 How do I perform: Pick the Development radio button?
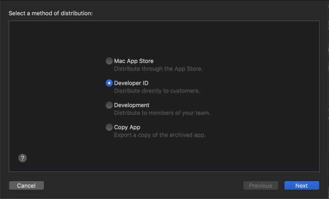pos(109,105)
